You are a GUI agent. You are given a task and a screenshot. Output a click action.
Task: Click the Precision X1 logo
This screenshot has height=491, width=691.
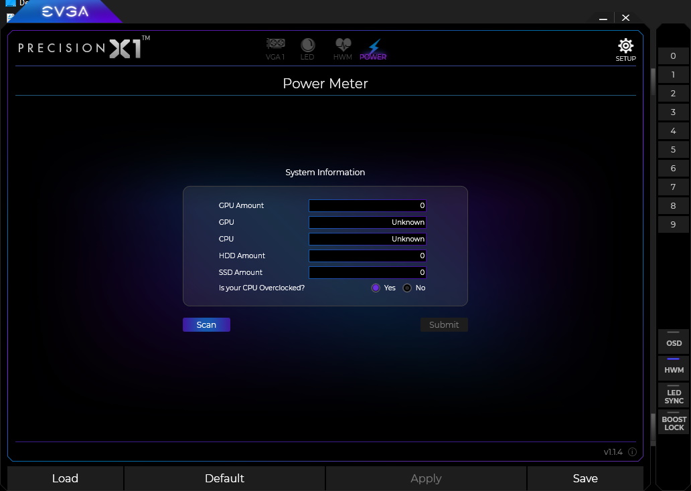point(84,48)
